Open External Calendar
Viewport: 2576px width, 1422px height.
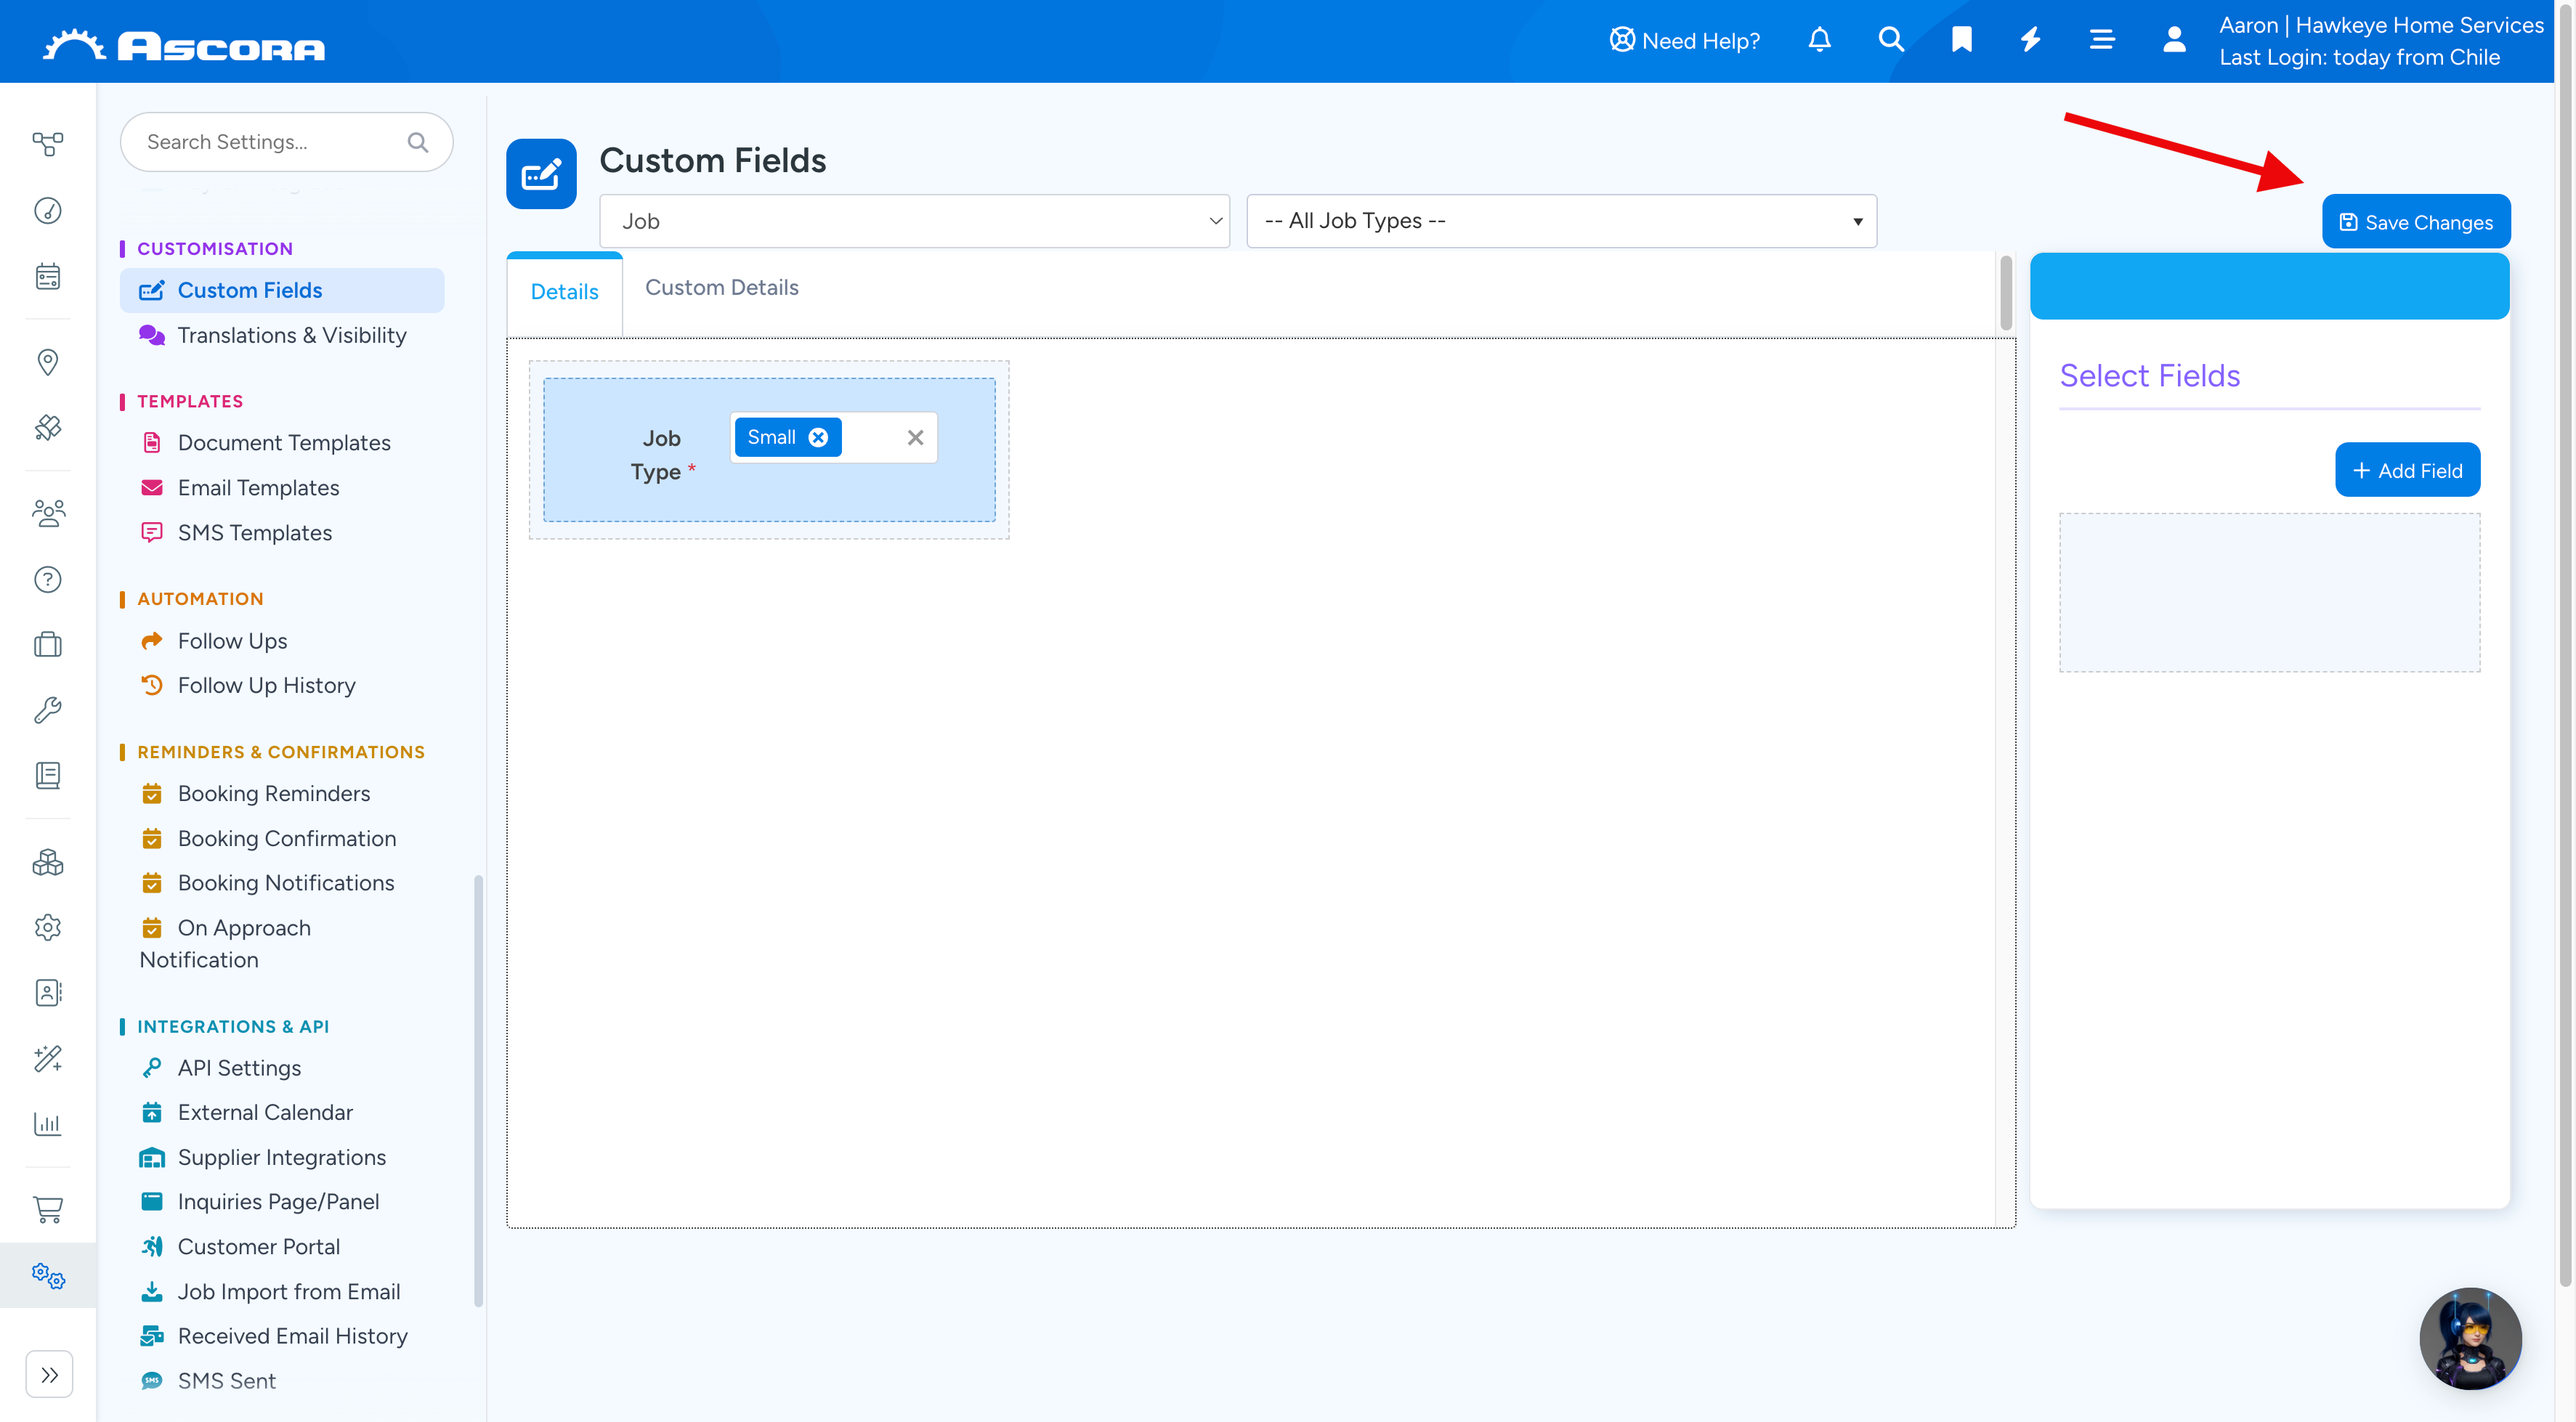coord(246,1112)
